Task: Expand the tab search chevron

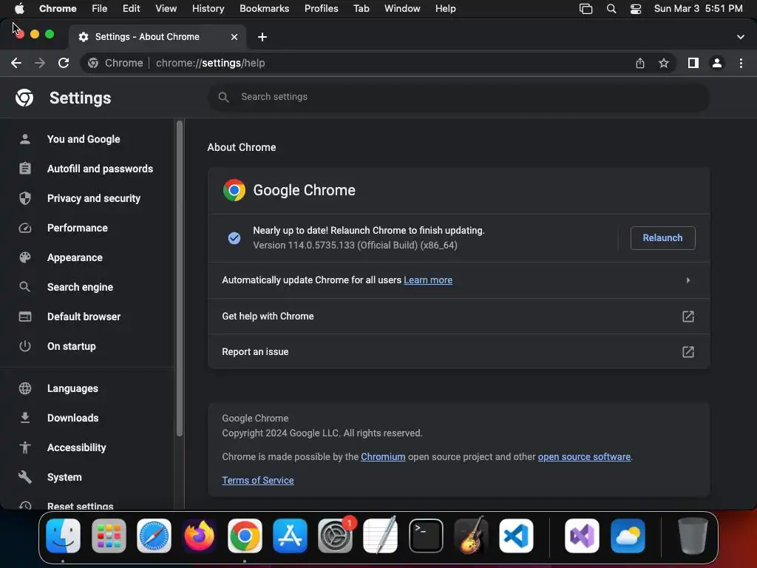Action: 740,37
